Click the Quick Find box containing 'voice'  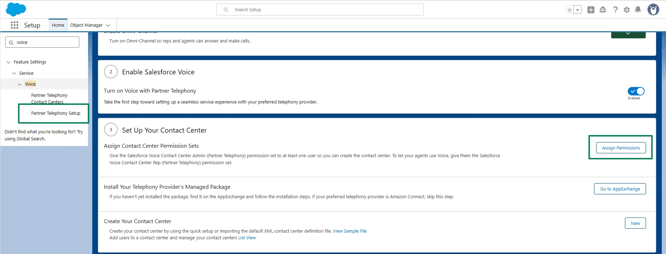click(x=42, y=42)
